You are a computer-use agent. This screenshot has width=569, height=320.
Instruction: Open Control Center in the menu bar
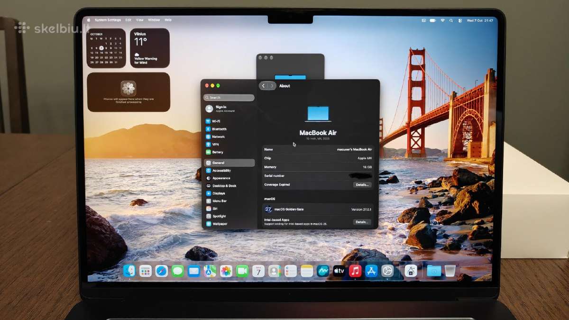coord(460,20)
